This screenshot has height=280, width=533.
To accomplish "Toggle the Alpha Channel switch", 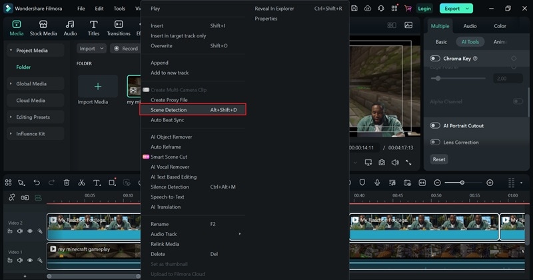I will 518,101.
